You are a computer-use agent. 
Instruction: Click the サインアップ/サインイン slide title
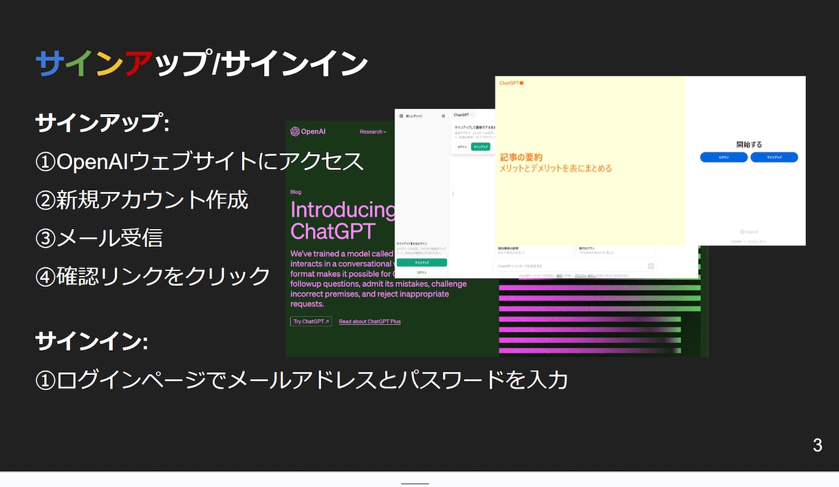click(x=201, y=64)
